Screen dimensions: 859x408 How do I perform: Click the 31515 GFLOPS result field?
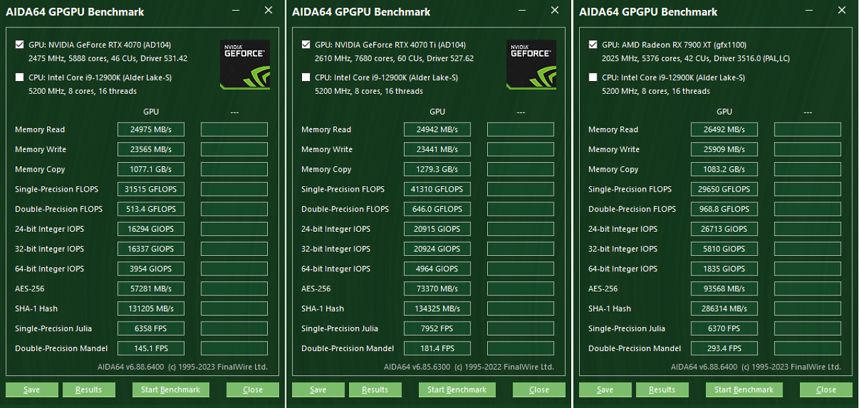point(151,189)
